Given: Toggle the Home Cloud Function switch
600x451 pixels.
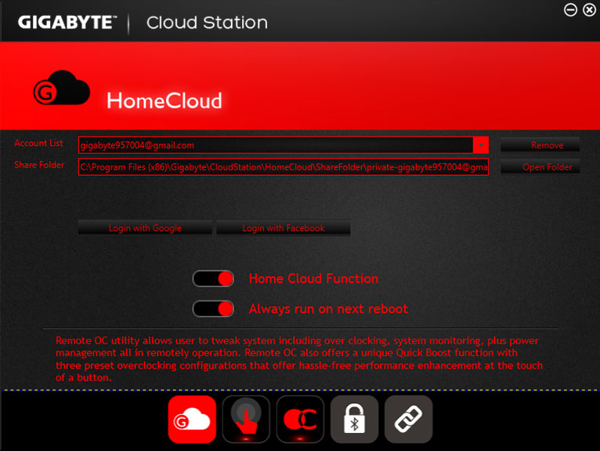Looking at the screenshot, I should tap(213, 278).
